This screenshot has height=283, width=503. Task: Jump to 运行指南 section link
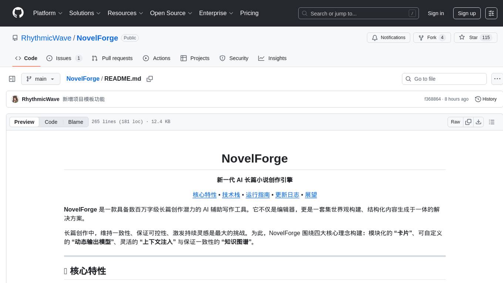pyautogui.click(x=258, y=195)
